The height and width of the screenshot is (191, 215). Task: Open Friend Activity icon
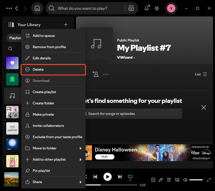(x=157, y=8)
